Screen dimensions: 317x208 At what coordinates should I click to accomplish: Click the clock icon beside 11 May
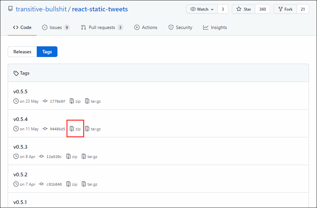[16, 129]
